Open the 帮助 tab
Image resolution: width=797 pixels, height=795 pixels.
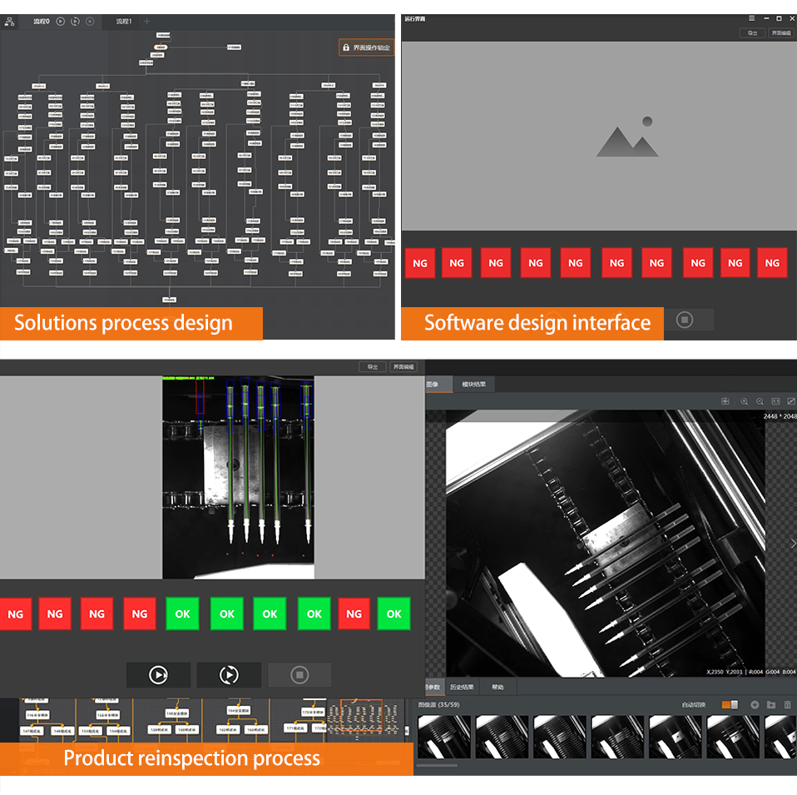pyautogui.click(x=498, y=687)
